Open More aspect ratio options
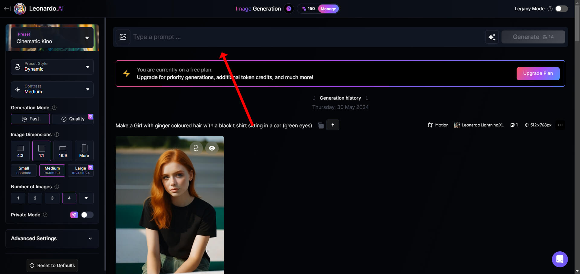This screenshot has width=580, height=274. (x=84, y=151)
